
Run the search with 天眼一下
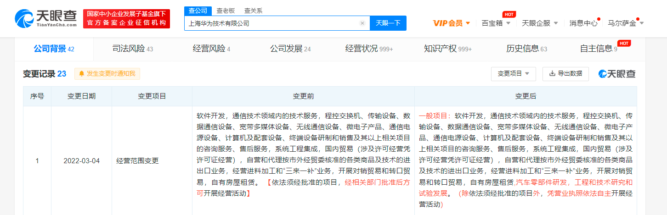pos(388,23)
